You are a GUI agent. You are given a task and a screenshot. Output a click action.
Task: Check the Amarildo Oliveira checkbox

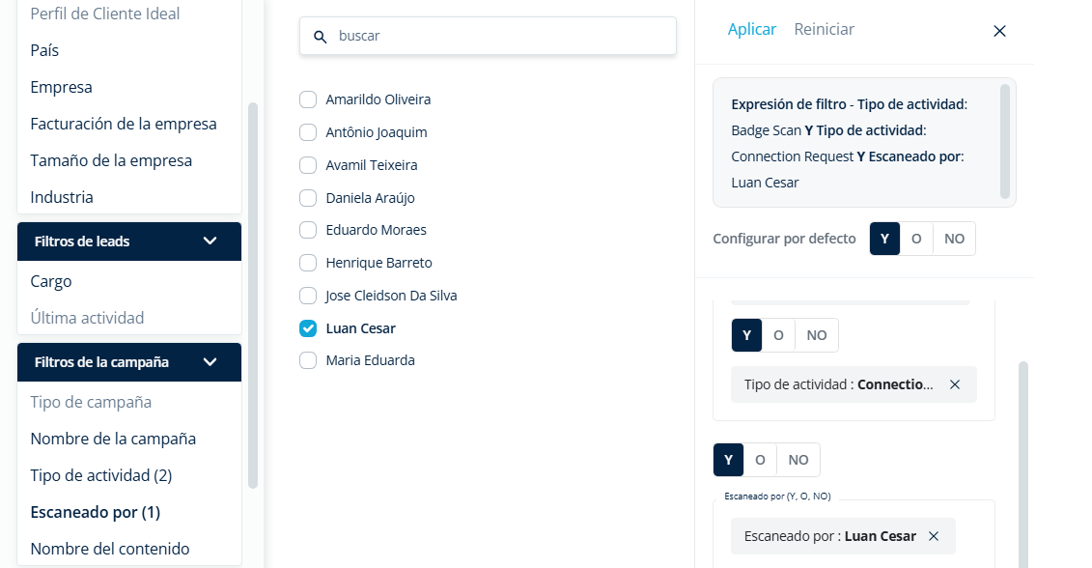tap(308, 99)
